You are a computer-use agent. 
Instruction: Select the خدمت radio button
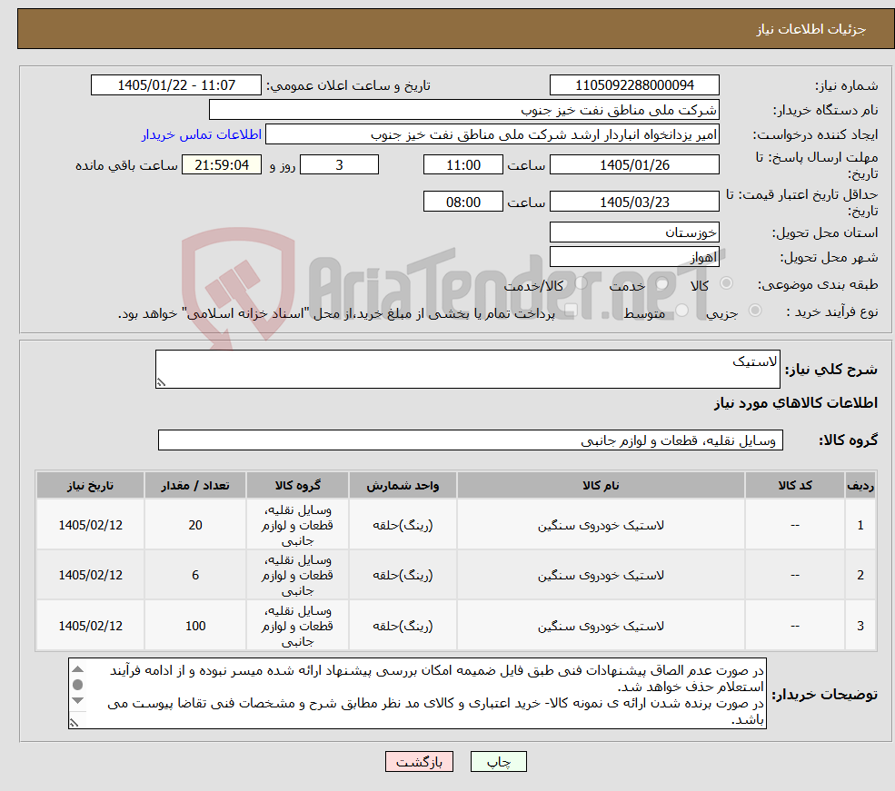coord(661,282)
